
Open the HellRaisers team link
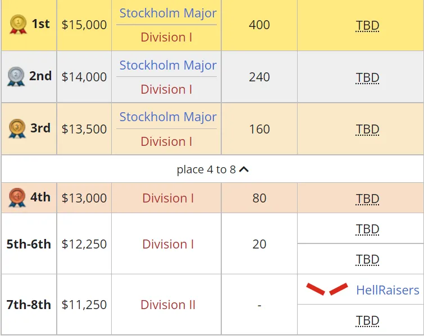[x=387, y=290]
